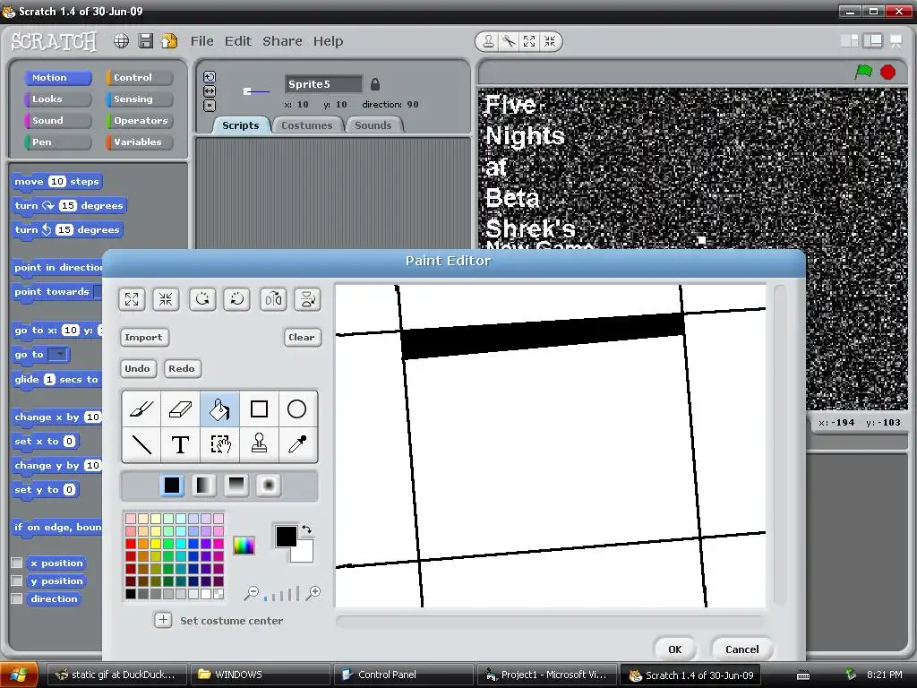
Task: Open the Edit menu
Action: pyautogui.click(x=238, y=41)
